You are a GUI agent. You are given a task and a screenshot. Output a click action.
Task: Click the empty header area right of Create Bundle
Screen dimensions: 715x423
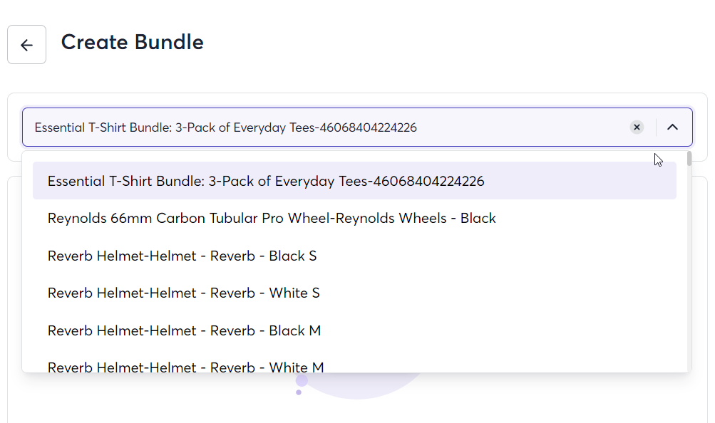click(456, 44)
